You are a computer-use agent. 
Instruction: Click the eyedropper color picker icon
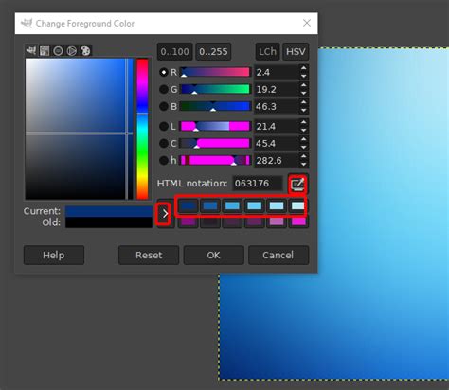point(297,184)
